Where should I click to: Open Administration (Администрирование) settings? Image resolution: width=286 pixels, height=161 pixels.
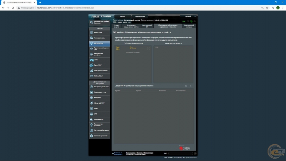(99, 125)
